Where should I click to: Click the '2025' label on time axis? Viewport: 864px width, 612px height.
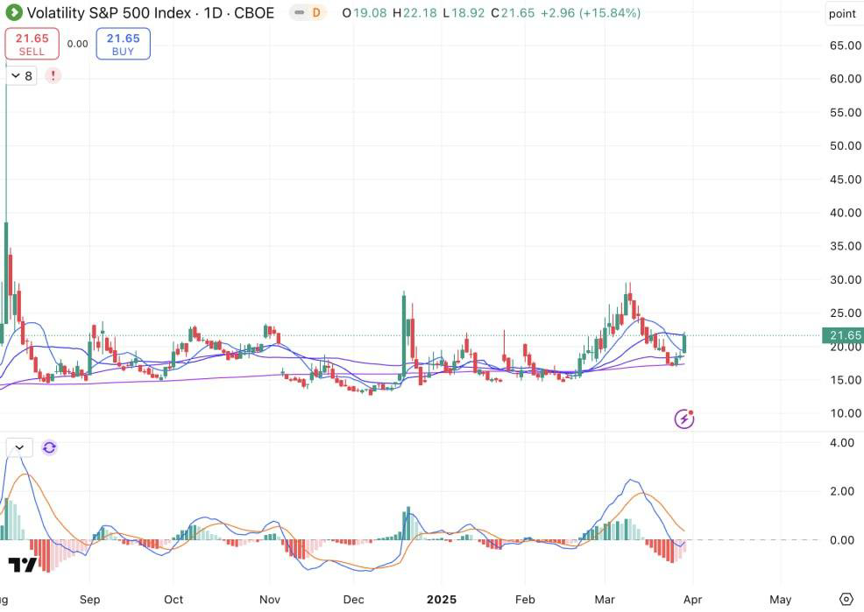tap(442, 600)
